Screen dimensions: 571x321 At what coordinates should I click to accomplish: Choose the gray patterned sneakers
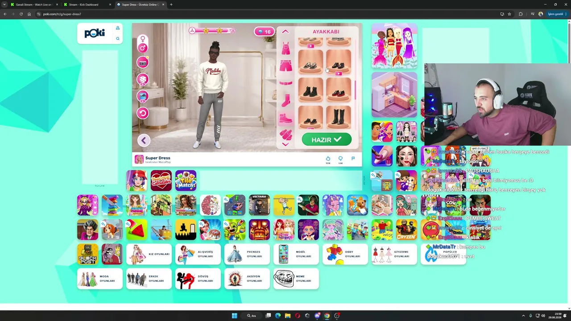pos(310,62)
